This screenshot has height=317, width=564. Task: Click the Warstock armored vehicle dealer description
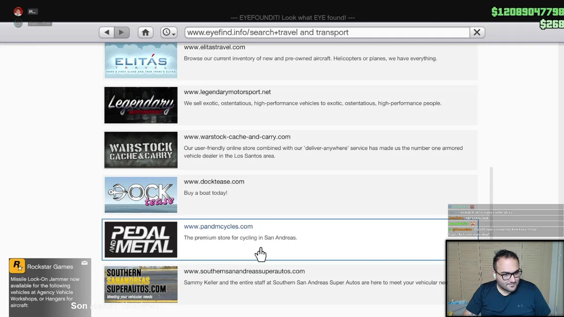point(323,152)
